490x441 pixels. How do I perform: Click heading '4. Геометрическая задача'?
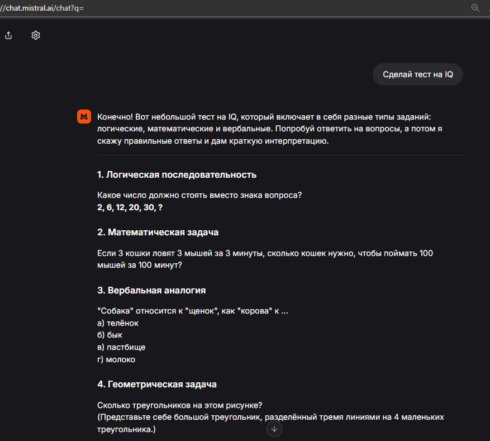(157, 384)
